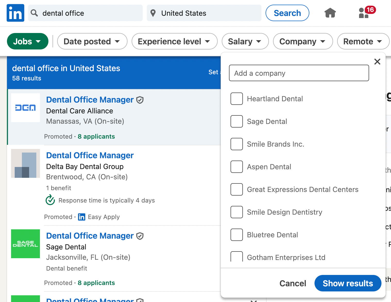Select Smile Brands Inc. checkbox
391x302 pixels.
[237, 144]
